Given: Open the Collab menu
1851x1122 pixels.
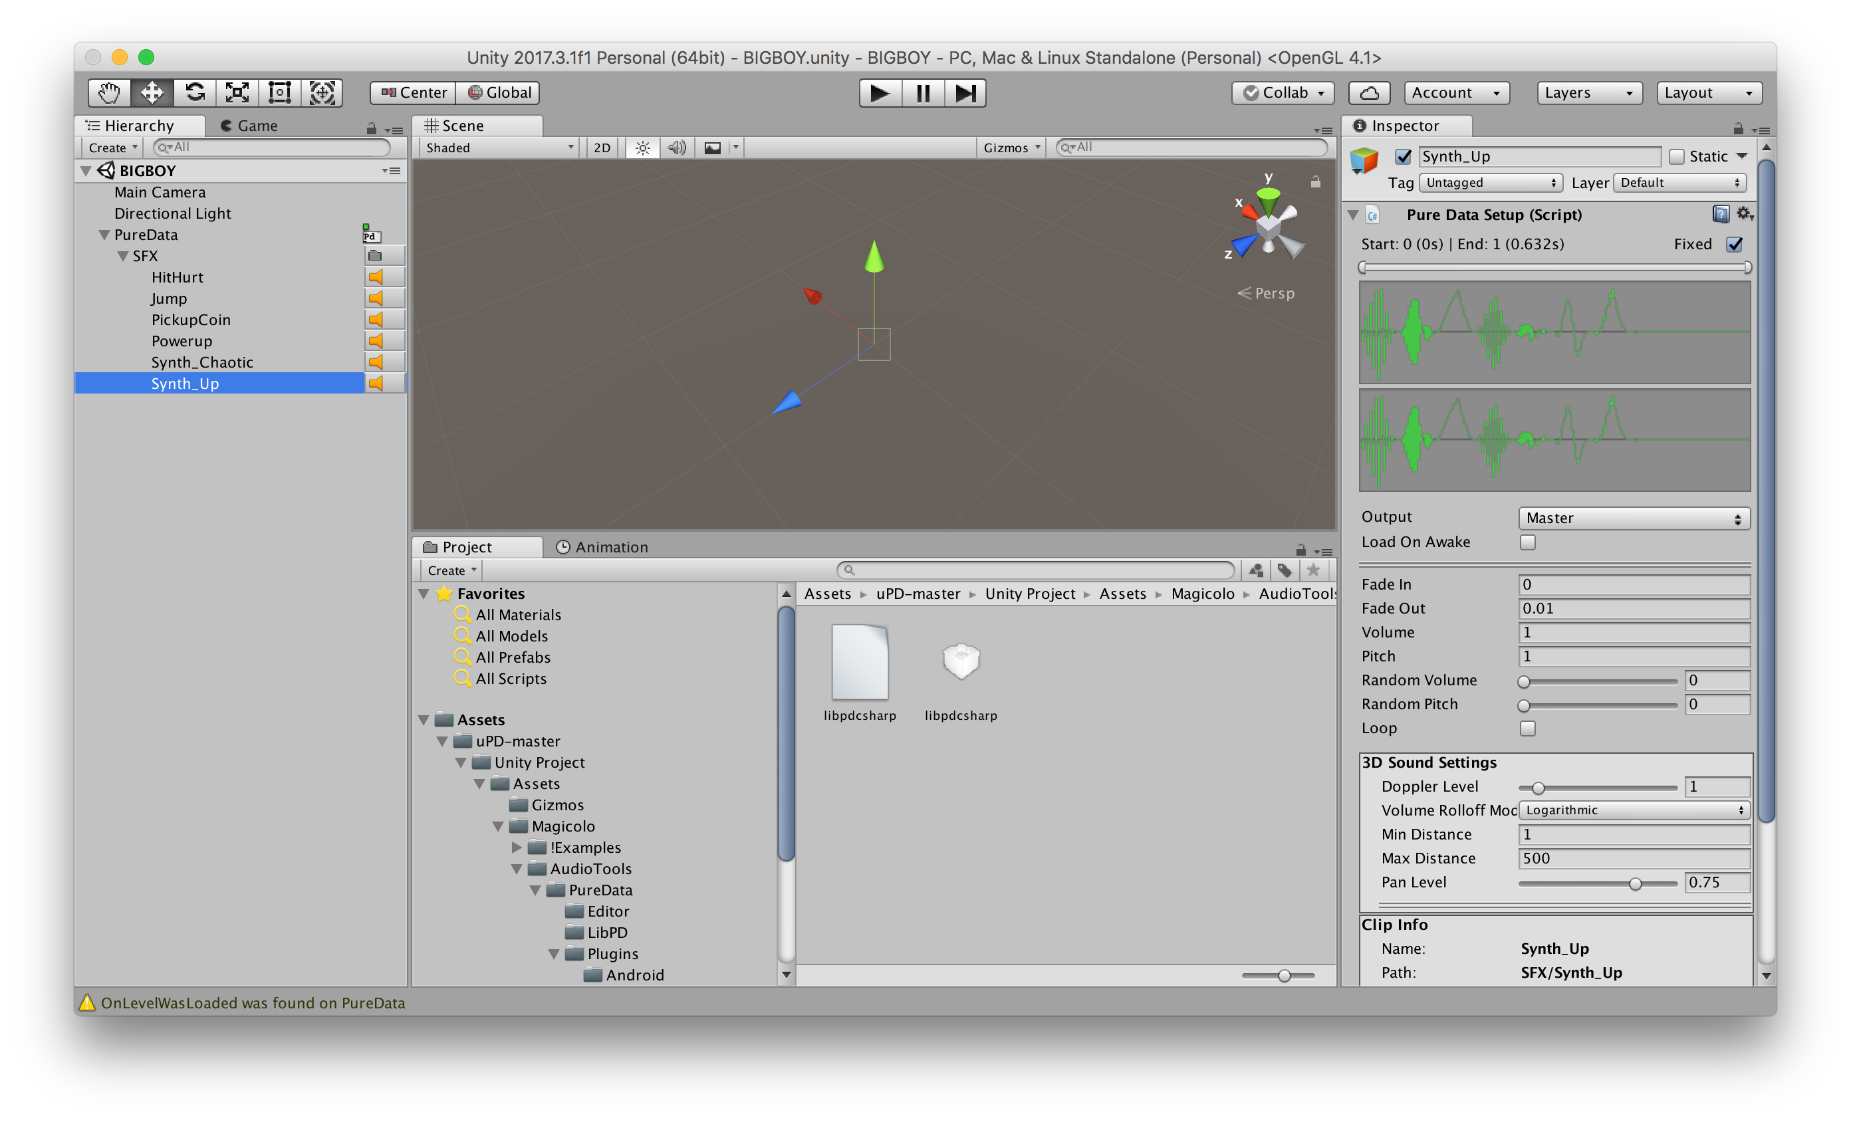Looking at the screenshot, I should (x=1283, y=92).
